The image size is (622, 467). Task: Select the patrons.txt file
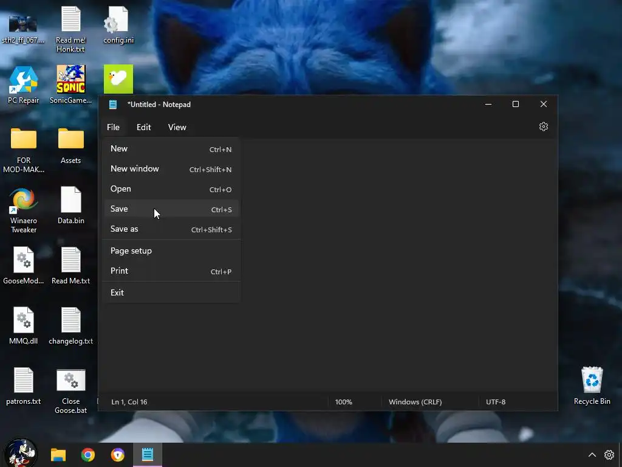pos(24,386)
